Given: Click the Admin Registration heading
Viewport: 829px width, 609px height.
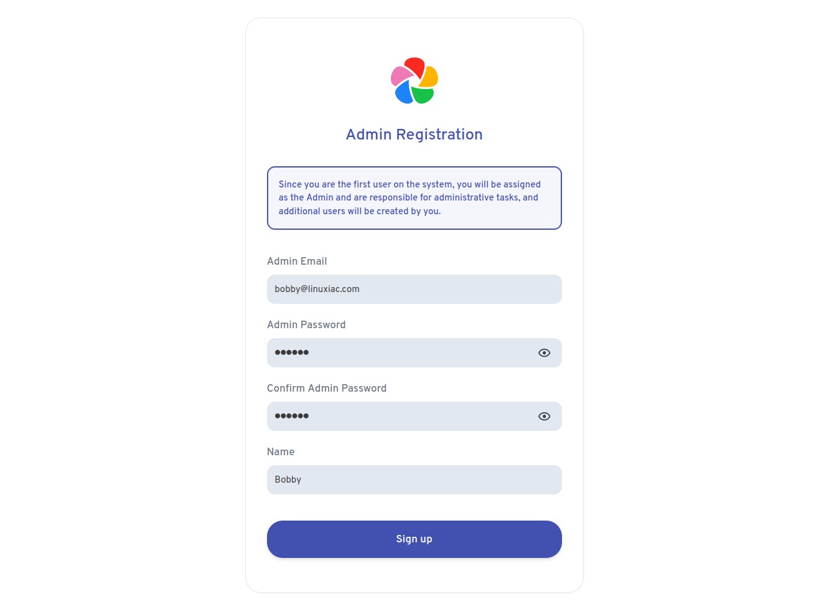Looking at the screenshot, I should coord(415,135).
